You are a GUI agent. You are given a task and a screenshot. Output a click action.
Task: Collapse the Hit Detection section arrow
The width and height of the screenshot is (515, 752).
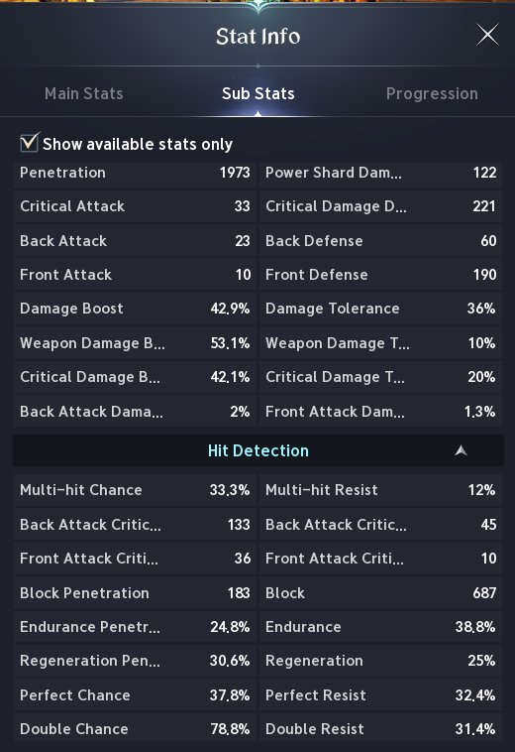pyautogui.click(x=461, y=450)
